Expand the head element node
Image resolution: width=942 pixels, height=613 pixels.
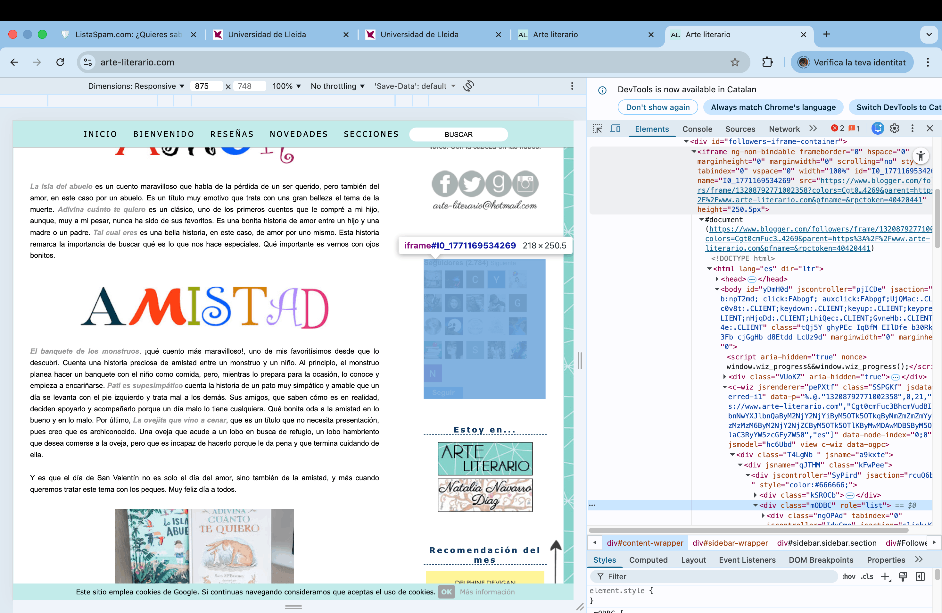coord(717,279)
